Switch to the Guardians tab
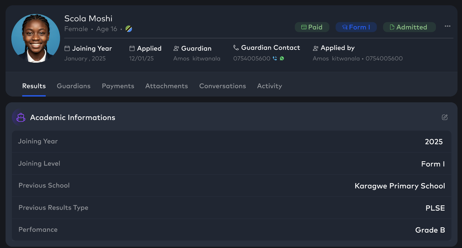This screenshot has width=462, height=248. [73, 86]
